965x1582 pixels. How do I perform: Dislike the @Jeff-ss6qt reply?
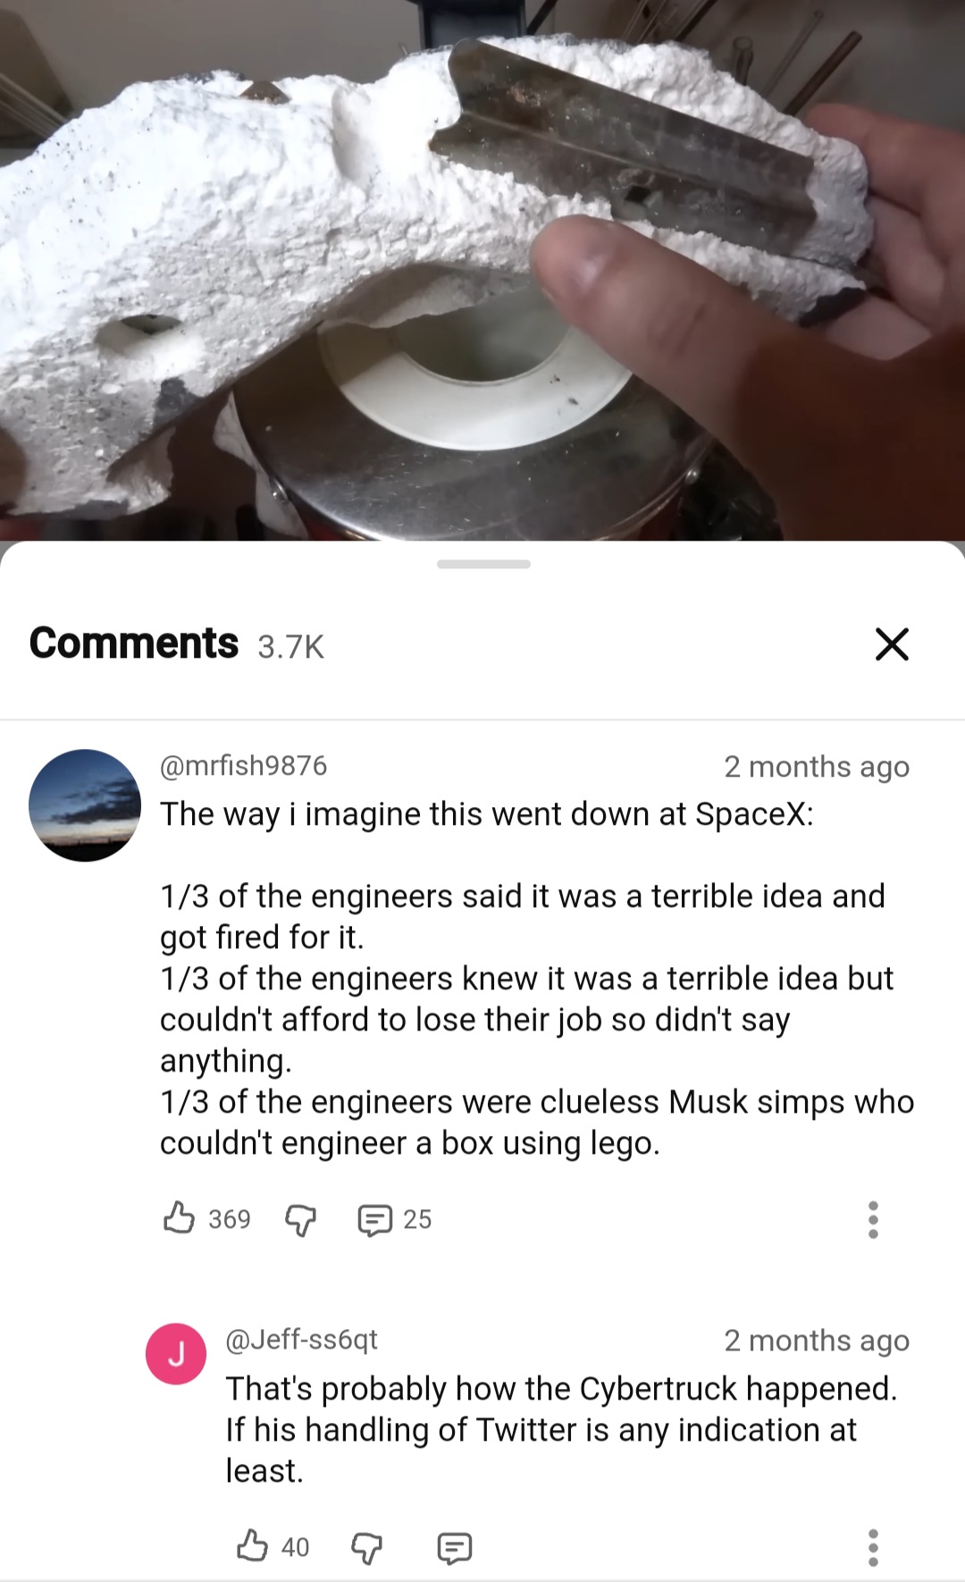366,1547
